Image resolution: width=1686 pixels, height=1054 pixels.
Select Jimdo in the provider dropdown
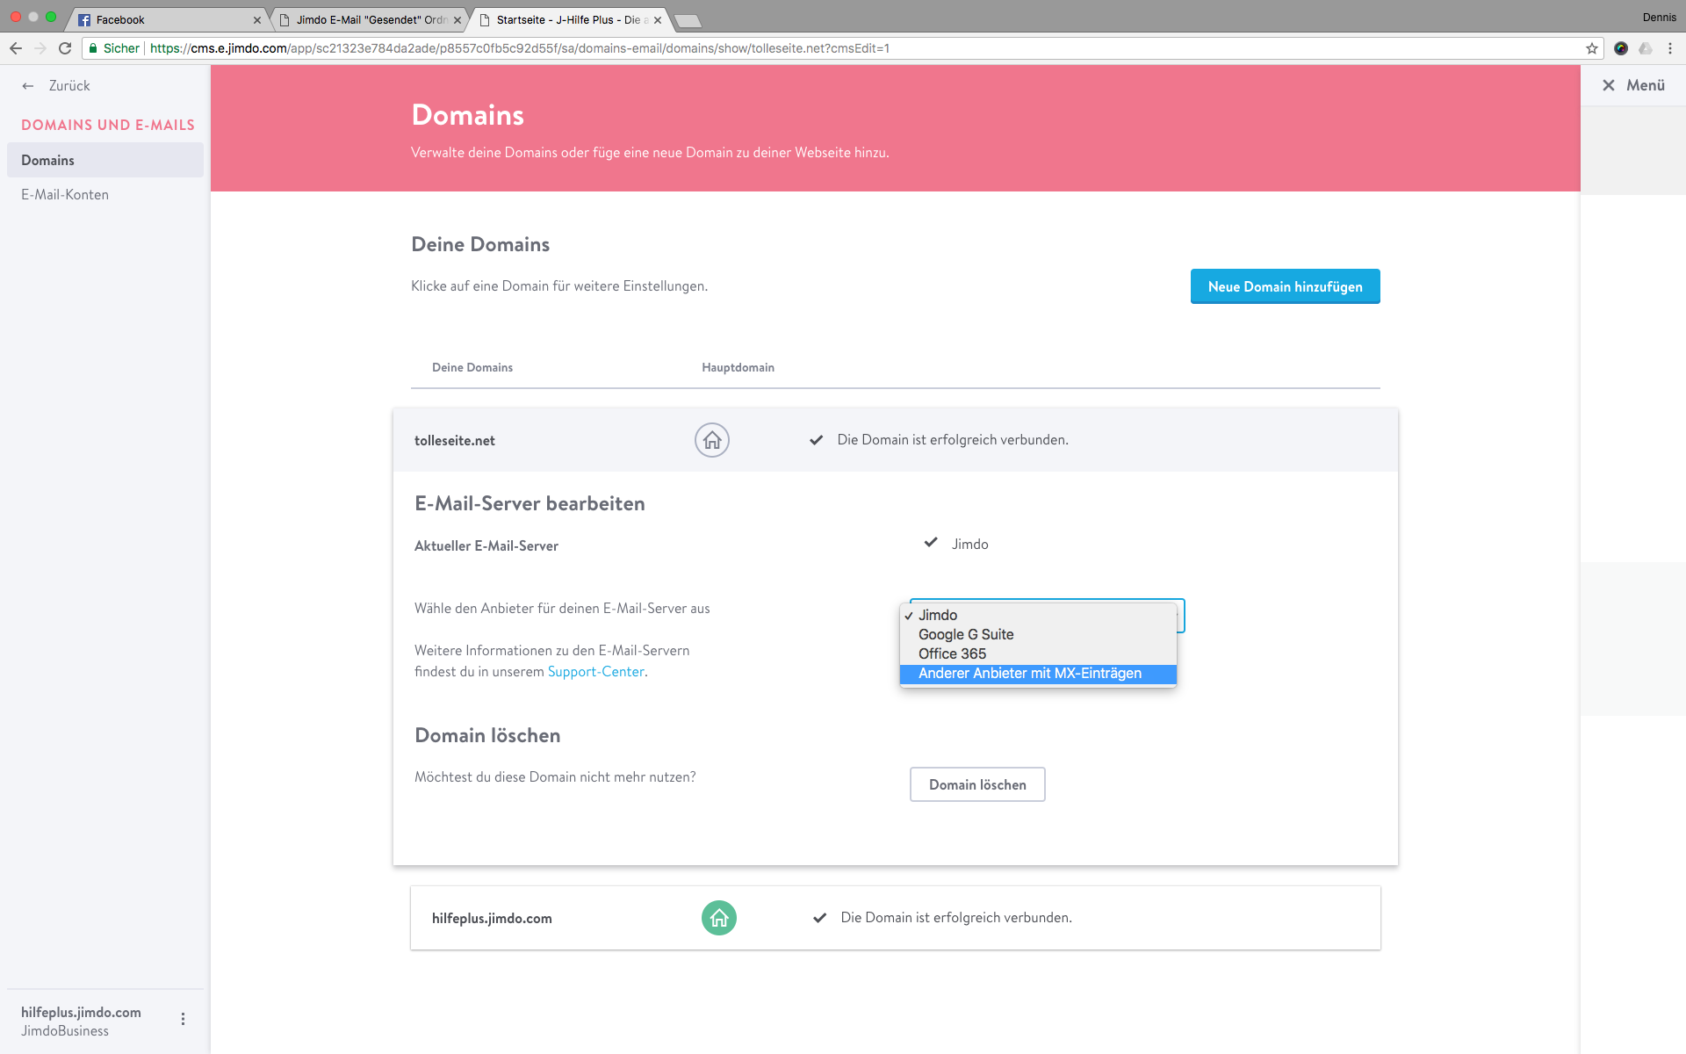(1038, 615)
